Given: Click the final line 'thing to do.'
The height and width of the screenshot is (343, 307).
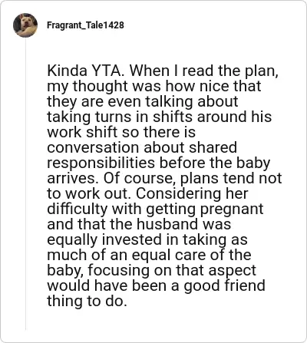Looking at the screenshot, I should click(x=87, y=301).
